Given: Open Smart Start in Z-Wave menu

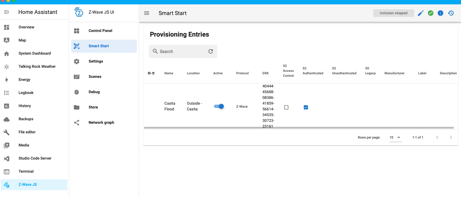Looking at the screenshot, I should click(104, 46).
